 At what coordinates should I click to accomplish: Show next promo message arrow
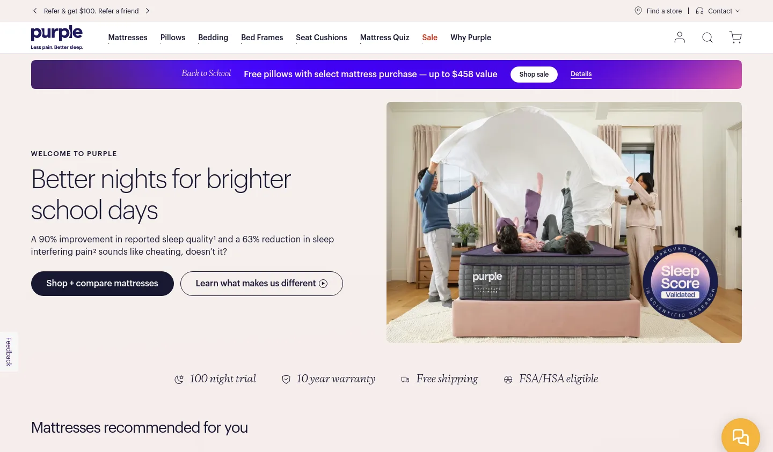148,11
